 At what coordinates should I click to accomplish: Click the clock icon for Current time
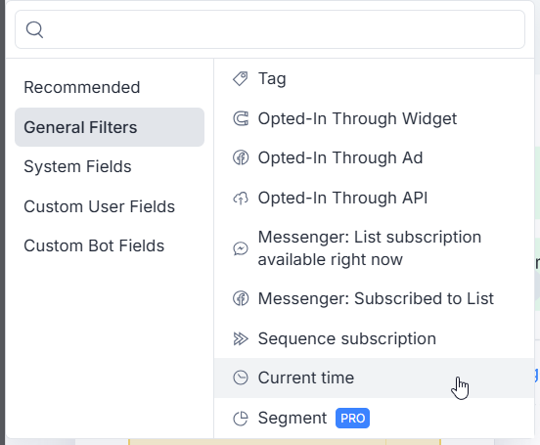[x=241, y=378]
